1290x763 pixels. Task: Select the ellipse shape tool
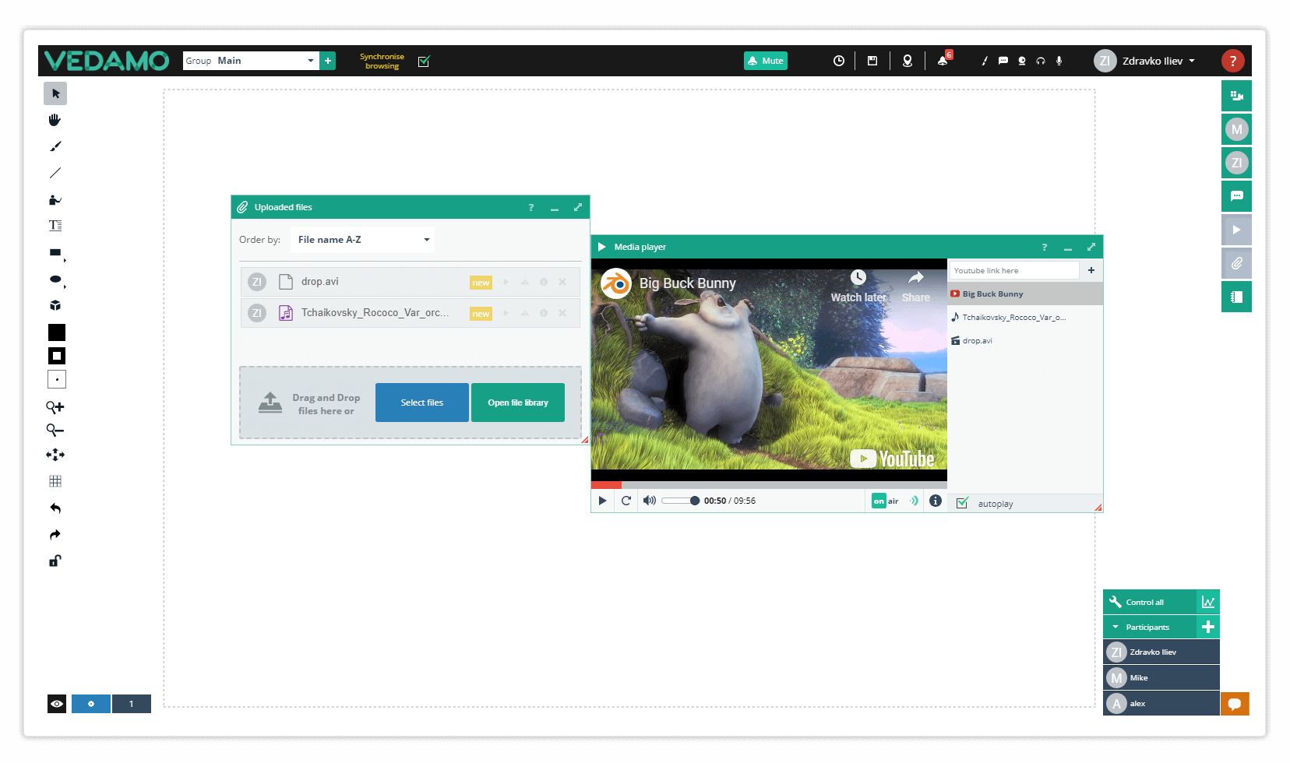(x=55, y=279)
